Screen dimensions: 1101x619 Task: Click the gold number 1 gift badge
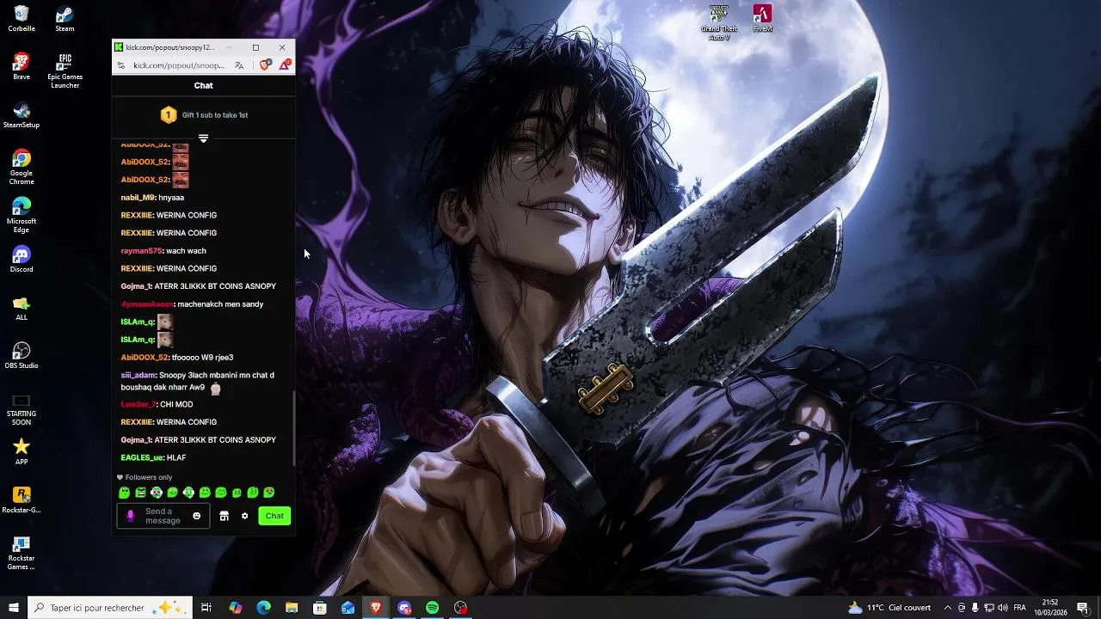169,115
